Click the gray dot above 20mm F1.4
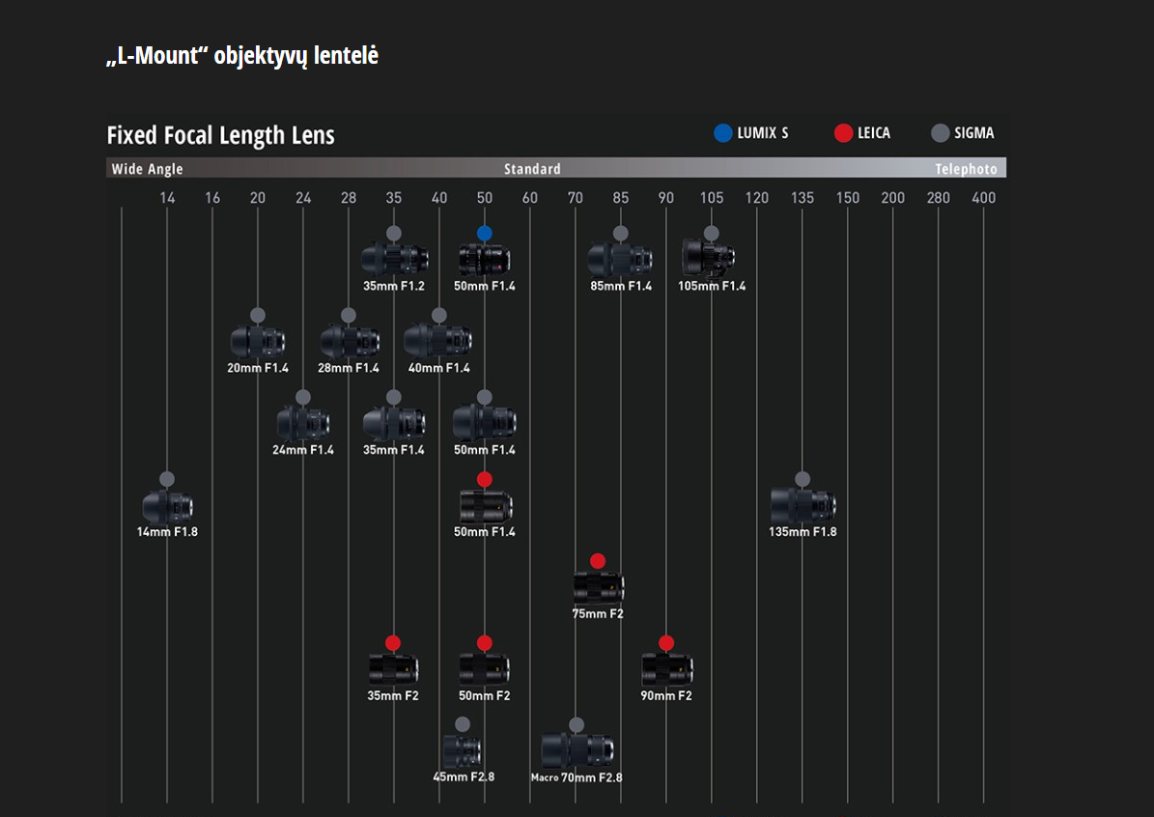The height and width of the screenshot is (817, 1154). coord(258,315)
